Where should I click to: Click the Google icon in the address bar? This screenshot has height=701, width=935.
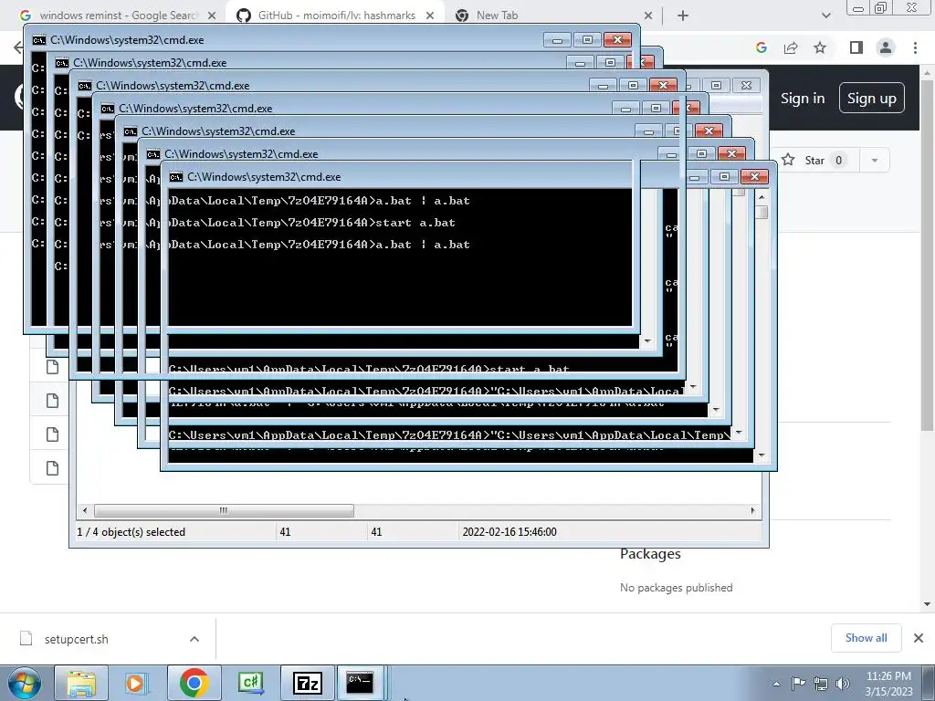click(762, 47)
